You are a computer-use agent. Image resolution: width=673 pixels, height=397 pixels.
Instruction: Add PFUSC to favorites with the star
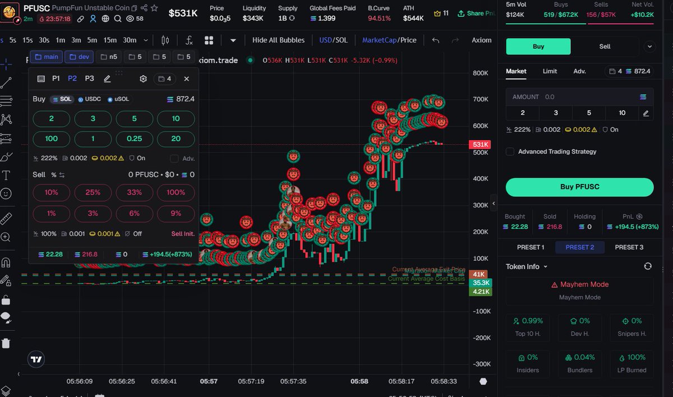154,8
